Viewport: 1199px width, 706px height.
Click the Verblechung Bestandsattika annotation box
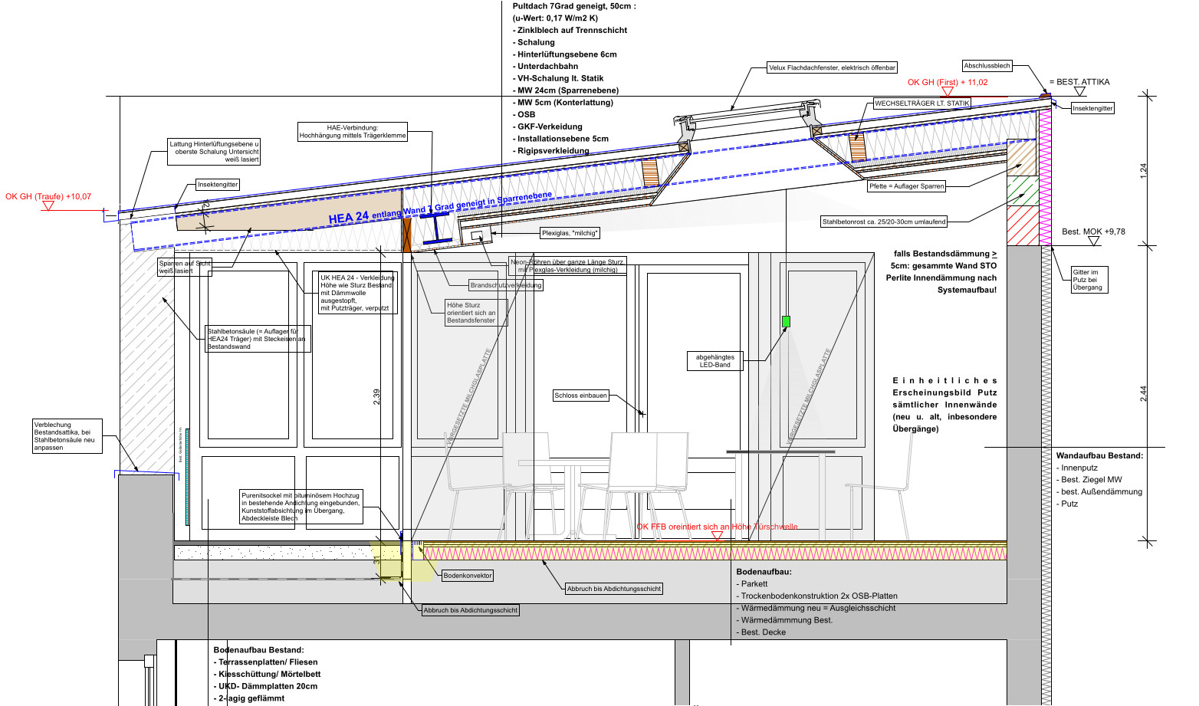(x=67, y=435)
